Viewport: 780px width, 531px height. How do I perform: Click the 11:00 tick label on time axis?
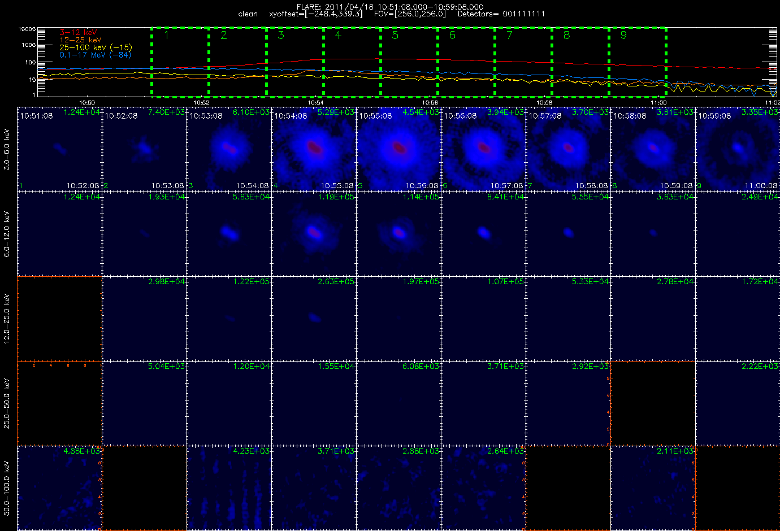(x=658, y=103)
